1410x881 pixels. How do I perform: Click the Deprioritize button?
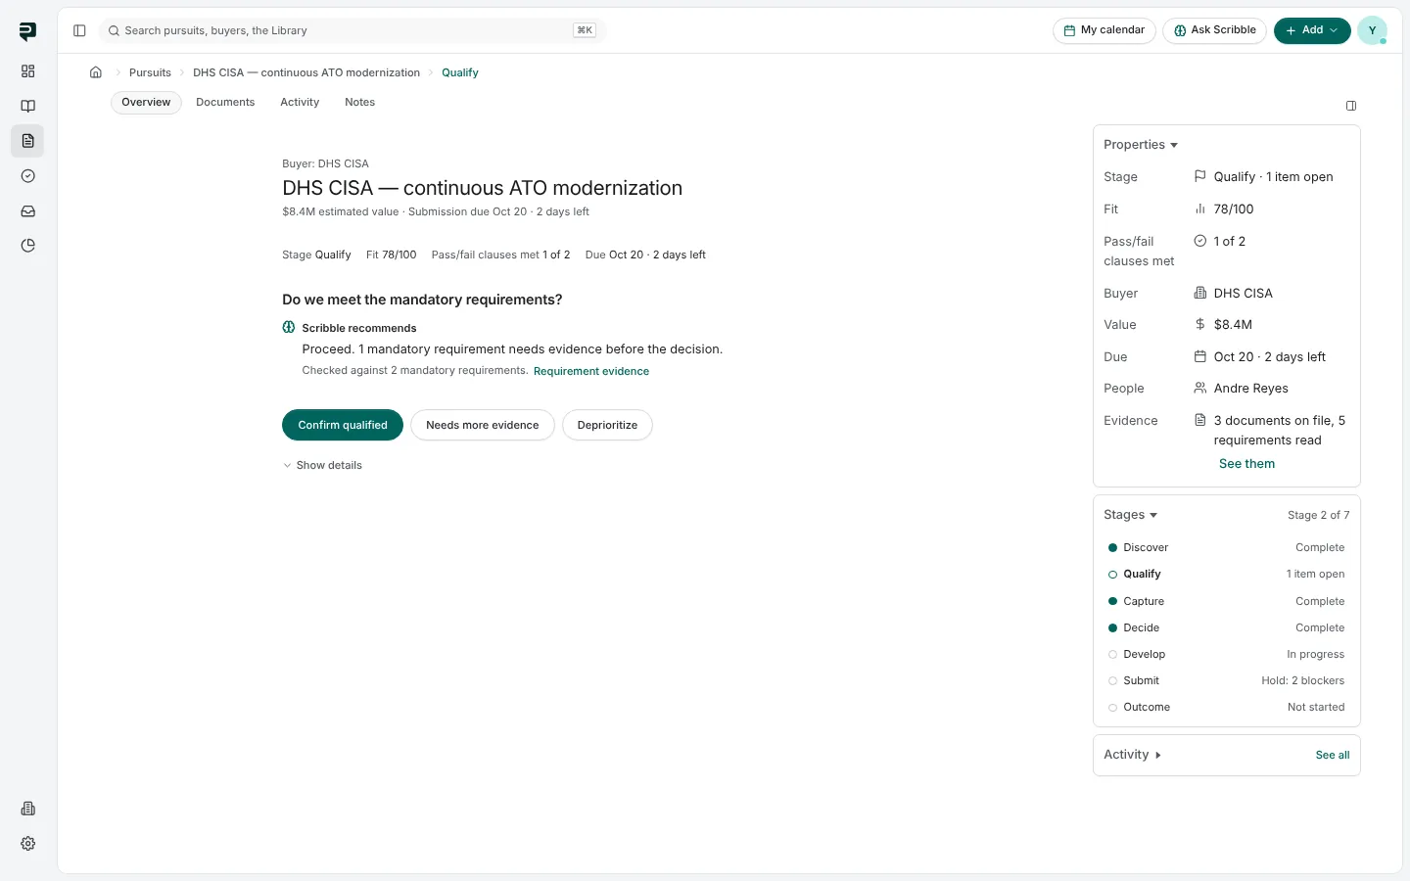coord(607,425)
